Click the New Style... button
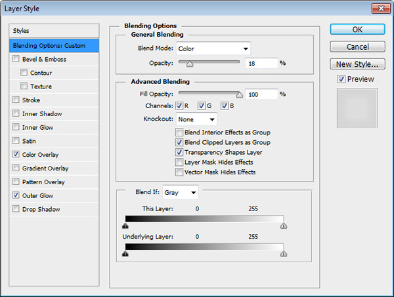Image resolution: width=394 pixels, height=297 pixels. (x=357, y=64)
